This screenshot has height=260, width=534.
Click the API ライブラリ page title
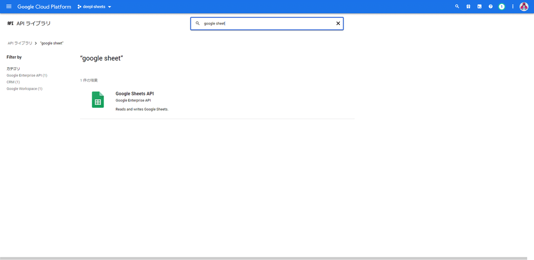tap(33, 23)
